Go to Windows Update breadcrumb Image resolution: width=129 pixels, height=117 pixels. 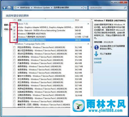[x=42, y=8]
